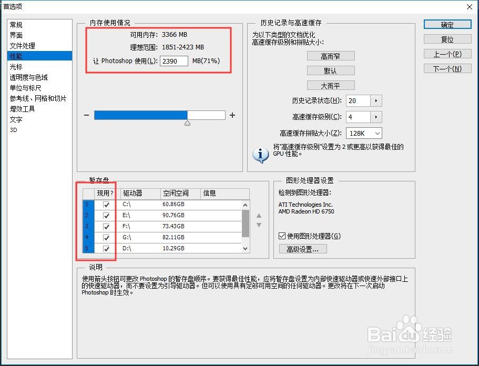Click the memory usage slider bar

pyautogui.click(x=160, y=115)
